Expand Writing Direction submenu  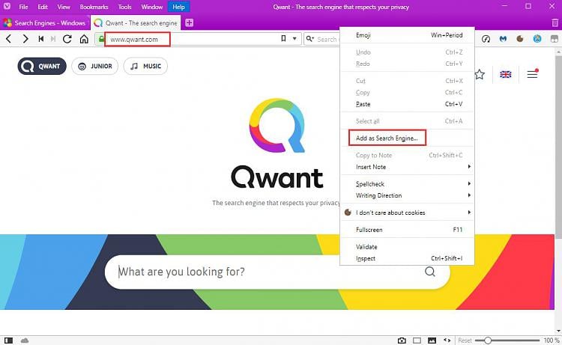(407, 195)
